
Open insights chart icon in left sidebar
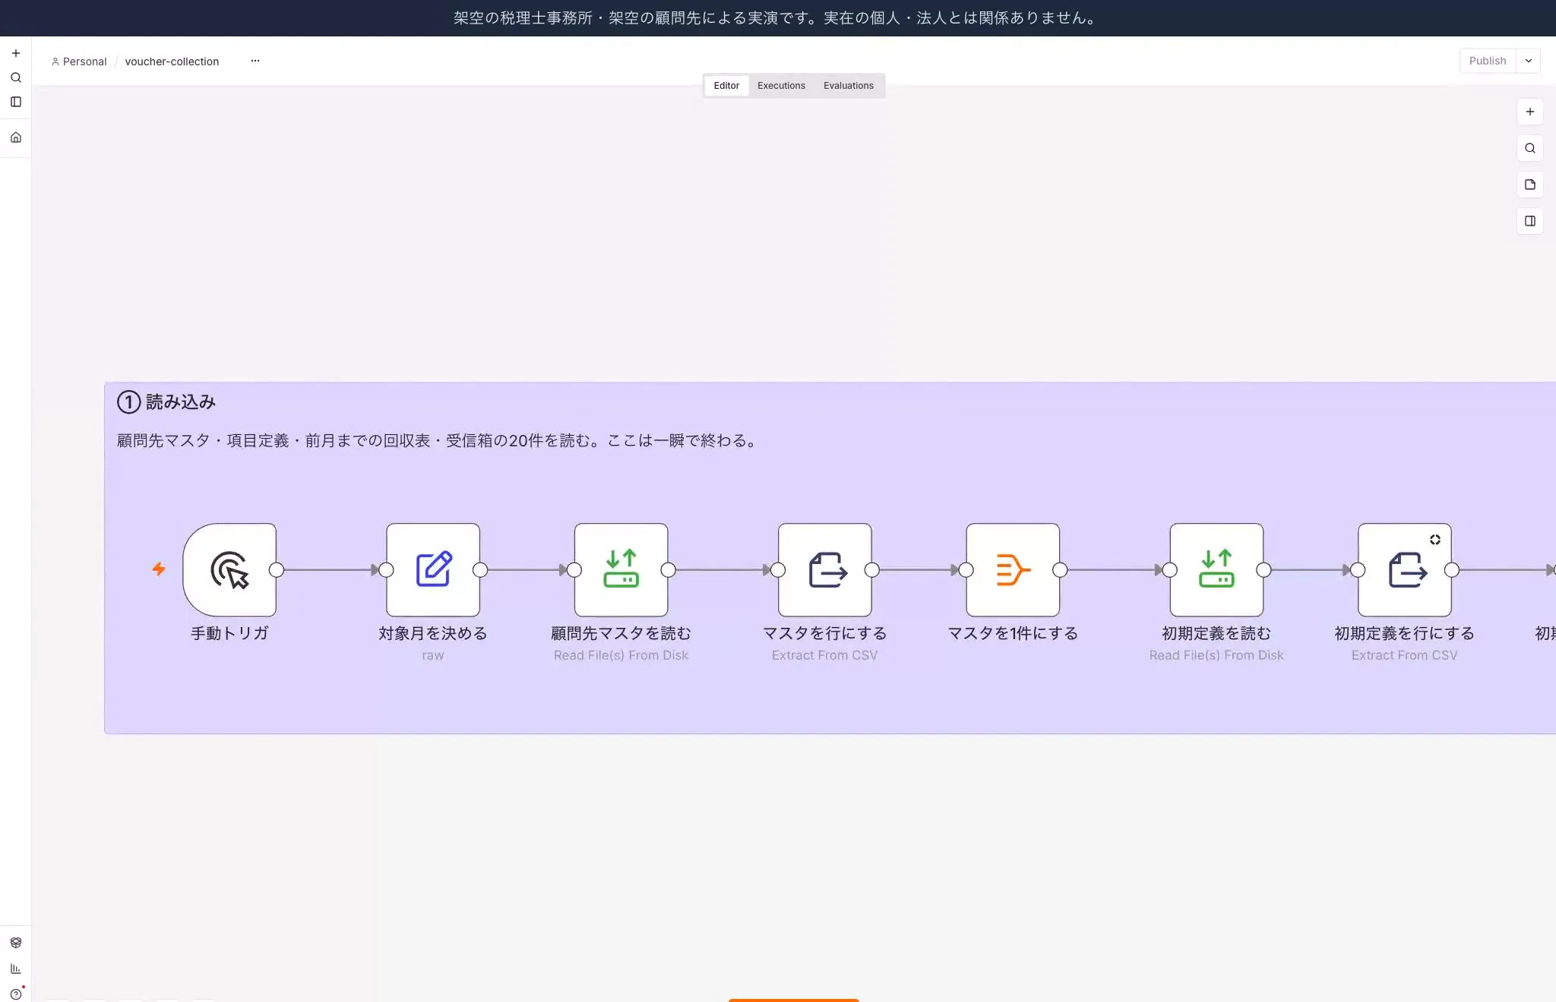point(15,969)
